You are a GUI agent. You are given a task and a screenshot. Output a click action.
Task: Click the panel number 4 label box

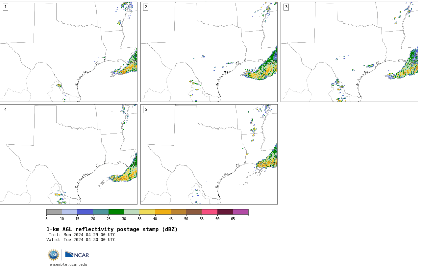[x=5, y=110]
